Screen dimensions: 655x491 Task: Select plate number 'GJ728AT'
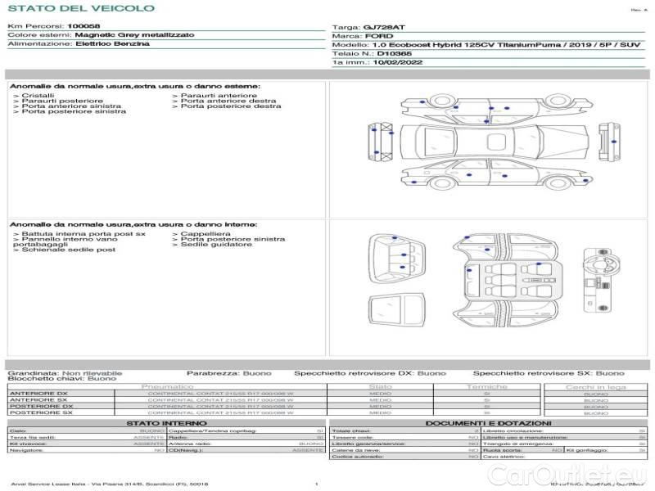coord(384,28)
